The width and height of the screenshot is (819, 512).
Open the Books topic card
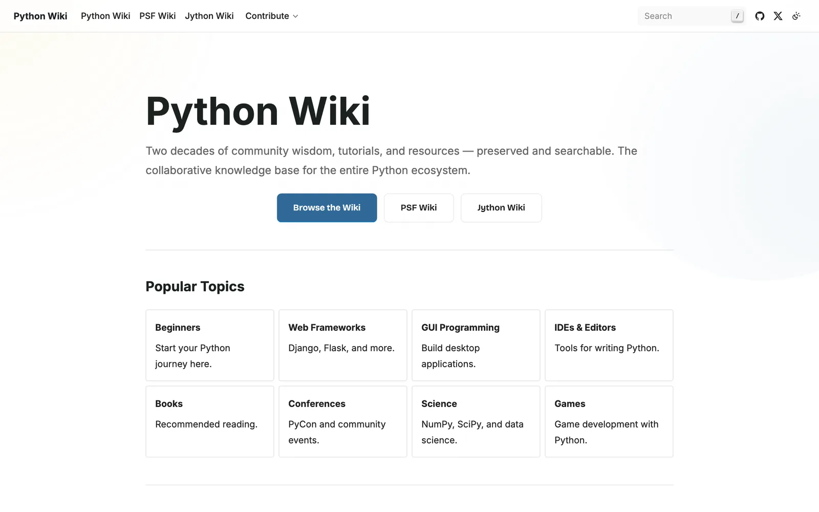[210, 421]
